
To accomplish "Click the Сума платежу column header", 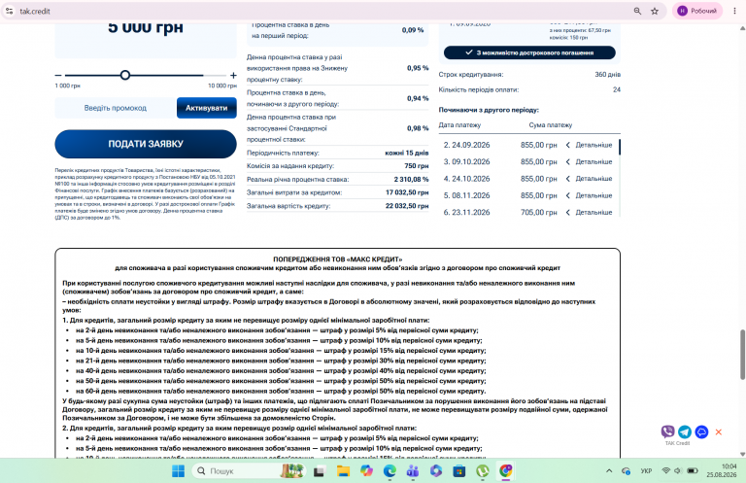I will coord(551,125).
